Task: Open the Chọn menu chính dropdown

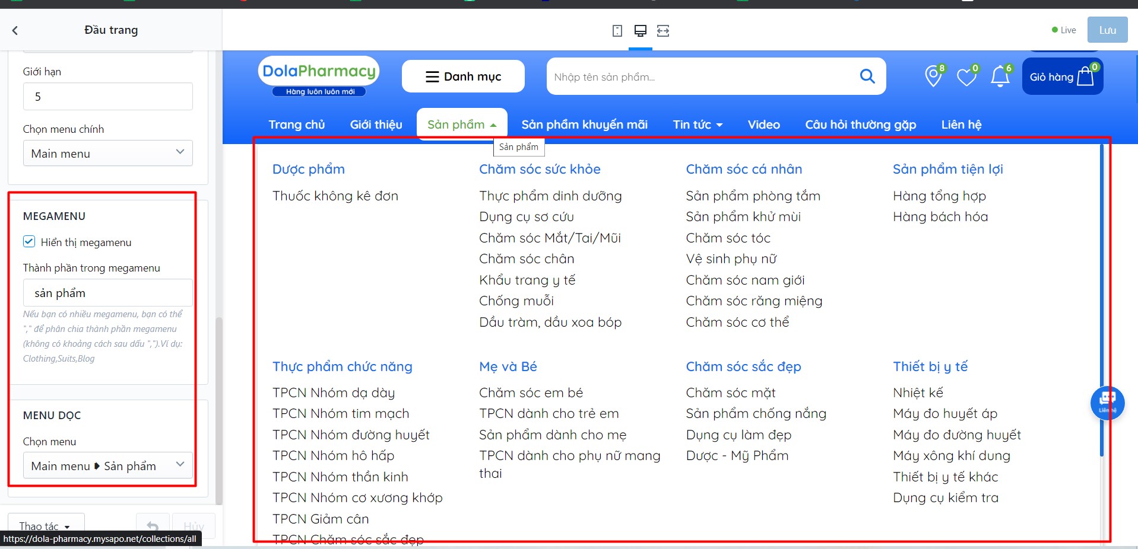Action: (x=108, y=153)
